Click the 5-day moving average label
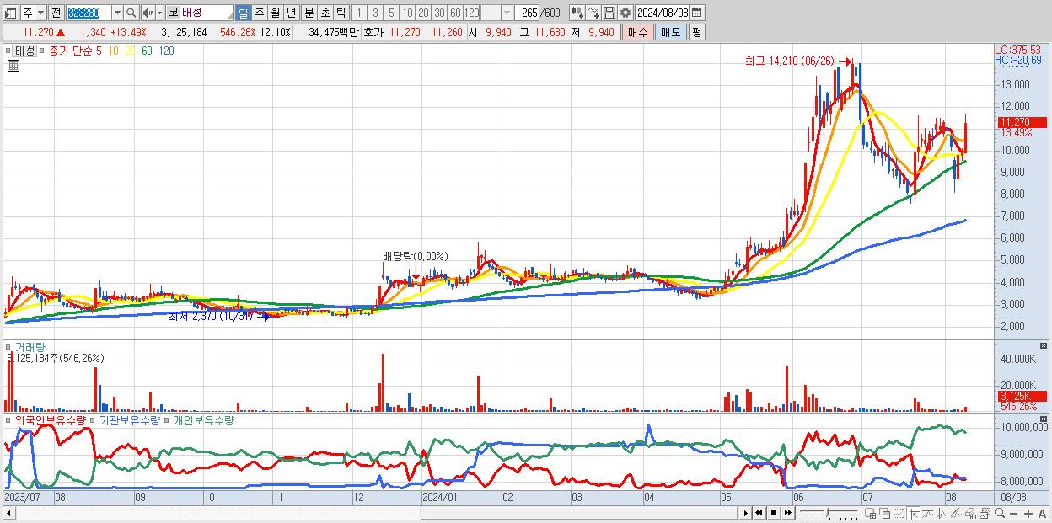The width and height of the screenshot is (1052, 523). [99, 51]
